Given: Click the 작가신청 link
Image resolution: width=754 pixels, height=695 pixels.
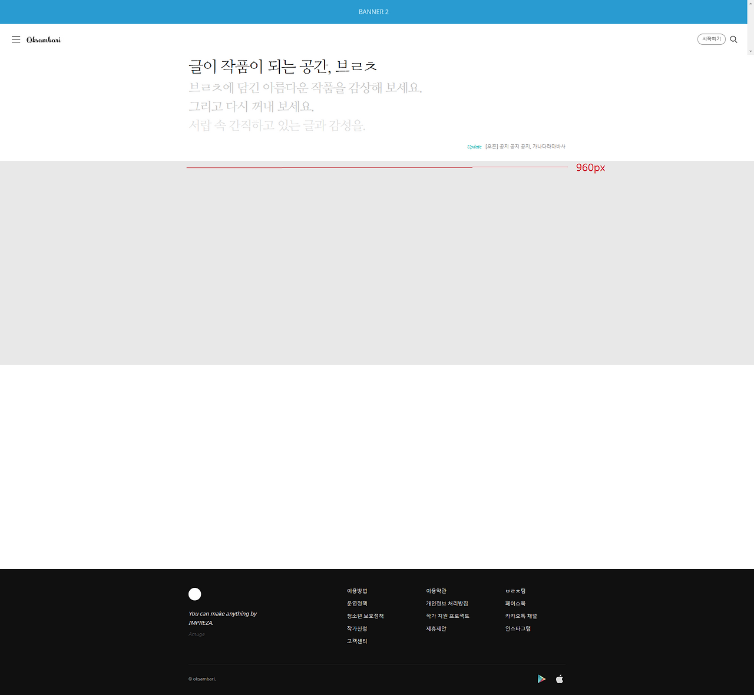Looking at the screenshot, I should 357,628.
